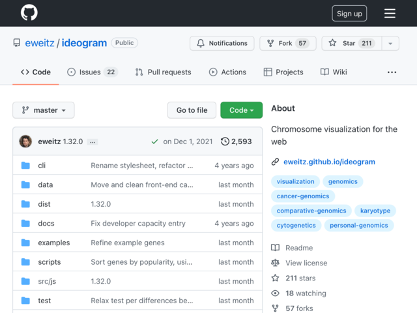Open the data folder
Viewport: 417px width, 313px height.
pos(45,185)
